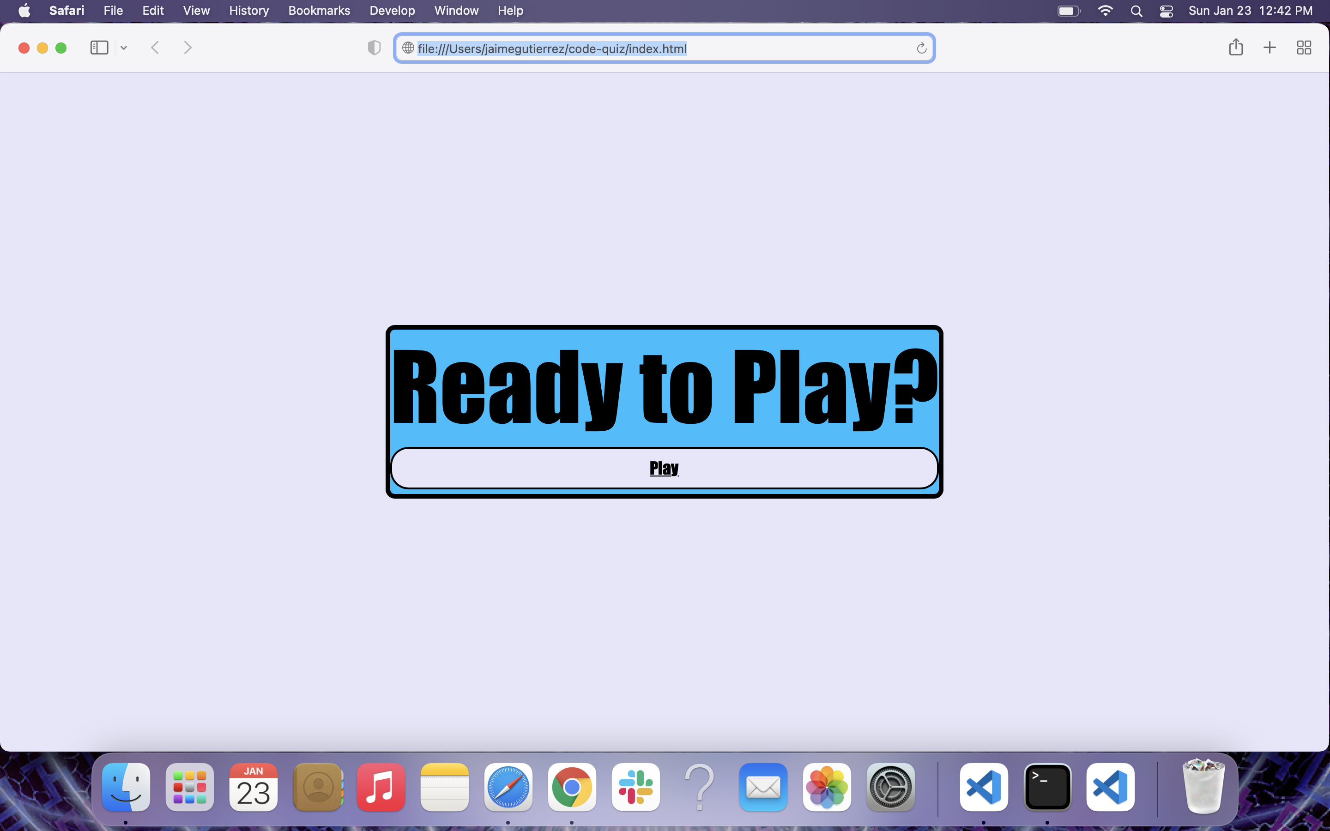1330x831 pixels.
Task: Open Spotlight search magnifier icon
Action: [x=1136, y=11]
